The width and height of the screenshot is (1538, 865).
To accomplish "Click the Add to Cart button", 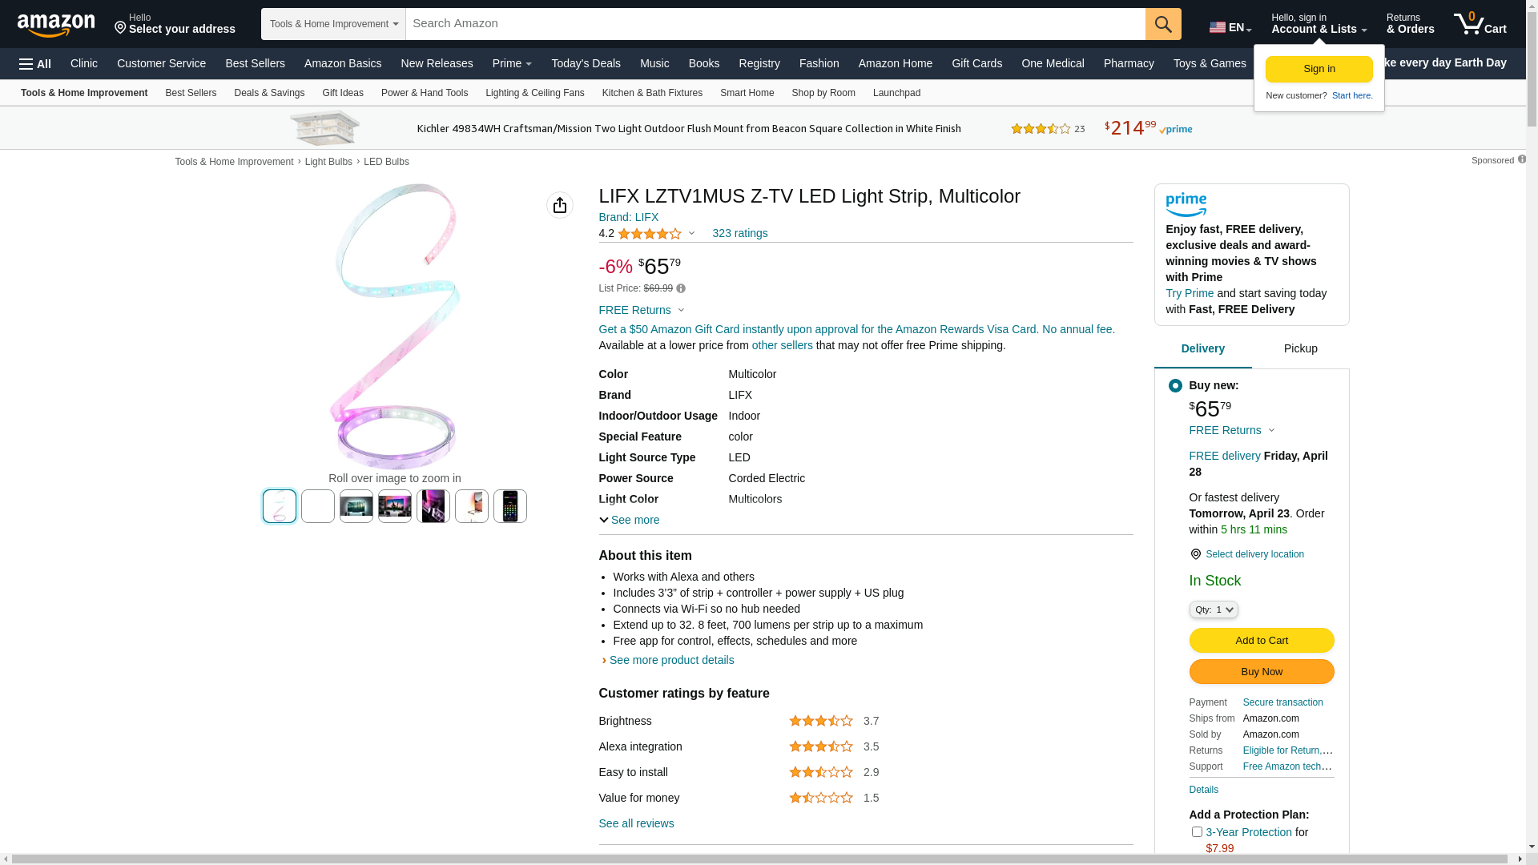I will [1262, 640].
